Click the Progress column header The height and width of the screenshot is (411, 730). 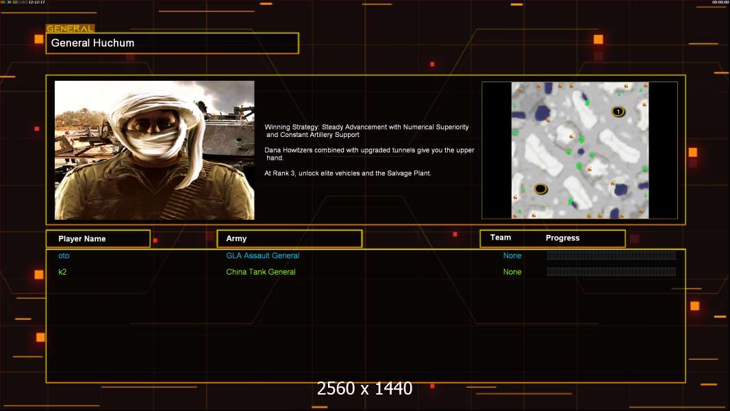pyautogui.click(x=562, y=238)
